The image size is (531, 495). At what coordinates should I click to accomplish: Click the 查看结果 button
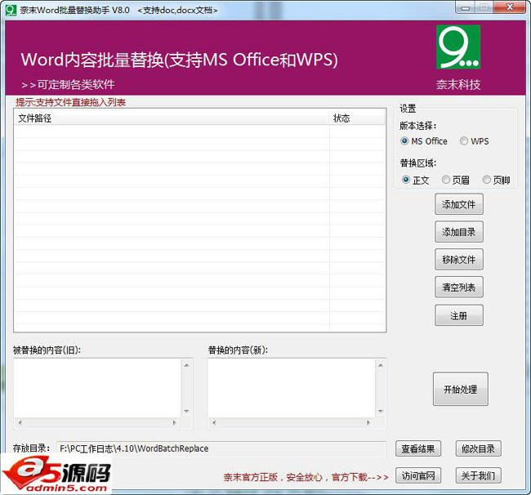[418, 448]
